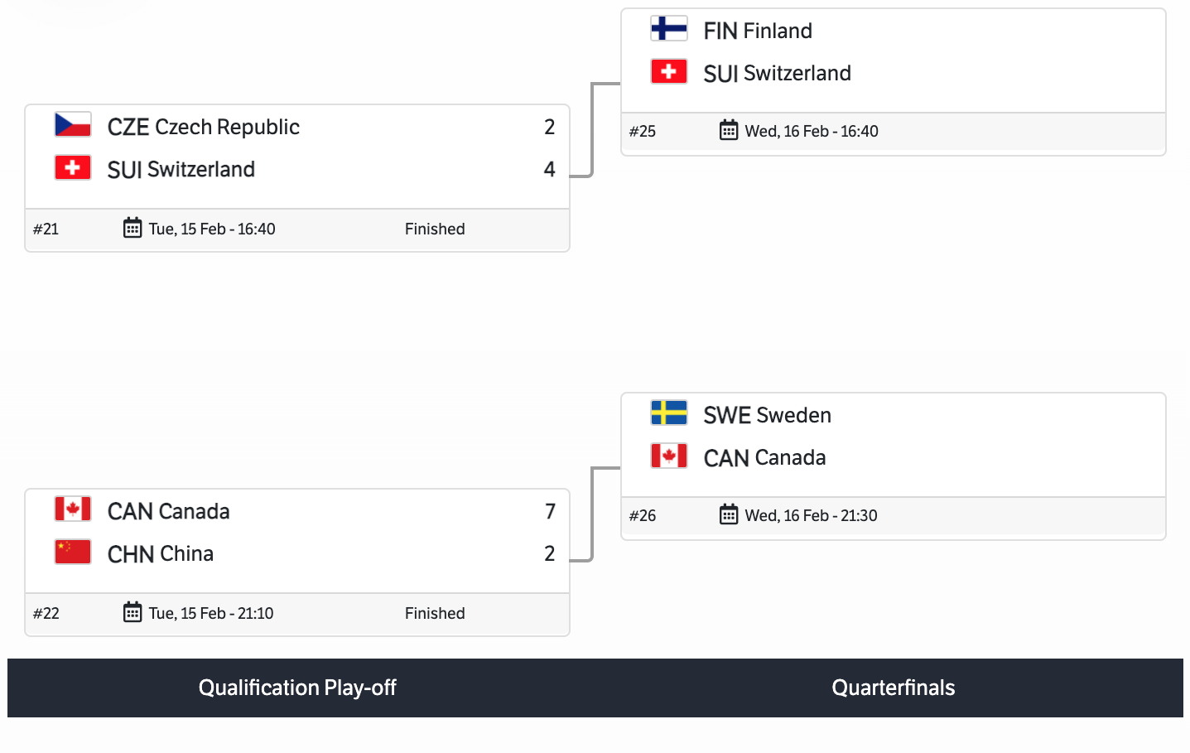This screenshot has width=1190, height=753.
Task: Open CHN China team link
Action: point(161,553)
